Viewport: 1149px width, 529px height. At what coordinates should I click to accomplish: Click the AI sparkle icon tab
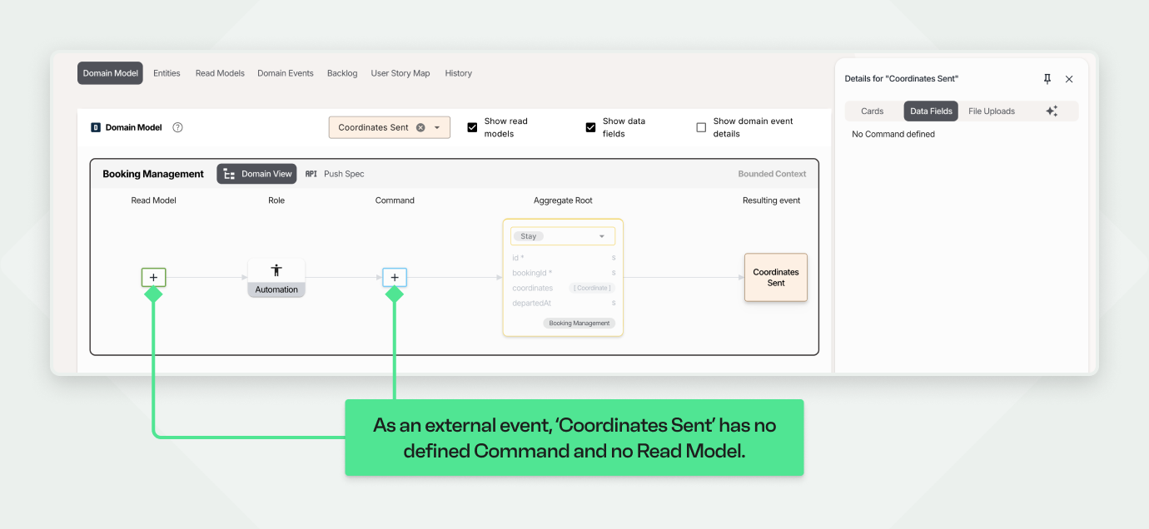click(x=1052, y=111)
